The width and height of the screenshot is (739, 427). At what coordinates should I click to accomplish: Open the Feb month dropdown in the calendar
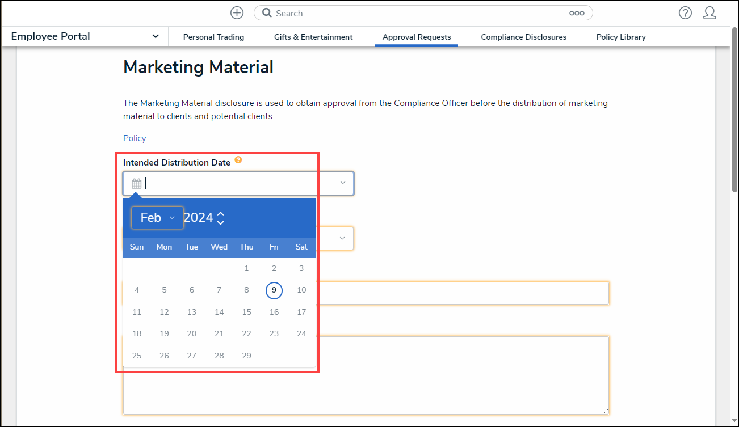coord(157,217)
